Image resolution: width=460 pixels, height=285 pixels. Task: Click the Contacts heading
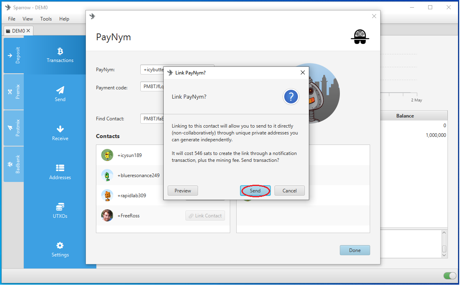pyautogui.click(x=108, y=136)
